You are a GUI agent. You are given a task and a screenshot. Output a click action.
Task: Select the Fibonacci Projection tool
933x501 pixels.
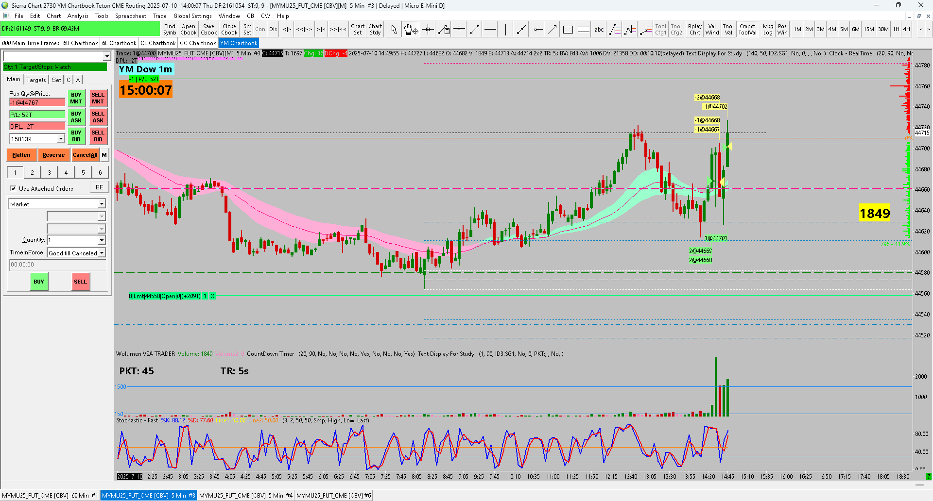click(630, 30)
